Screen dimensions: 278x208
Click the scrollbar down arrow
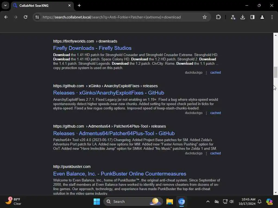click(x=276, y=193)
